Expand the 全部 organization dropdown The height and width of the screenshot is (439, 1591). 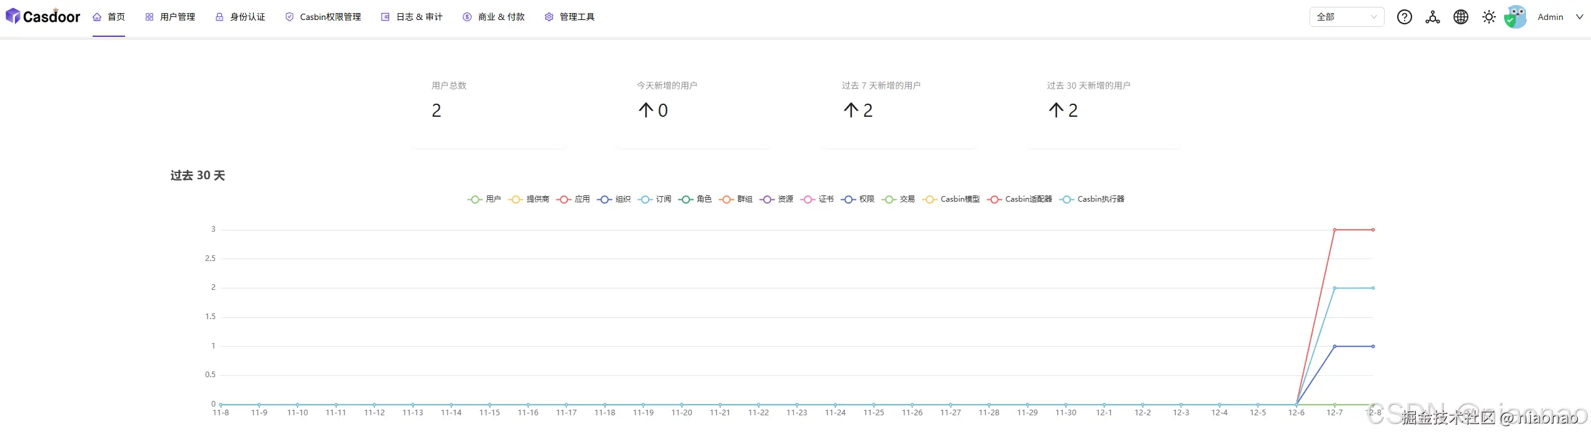coord(1346,17)
